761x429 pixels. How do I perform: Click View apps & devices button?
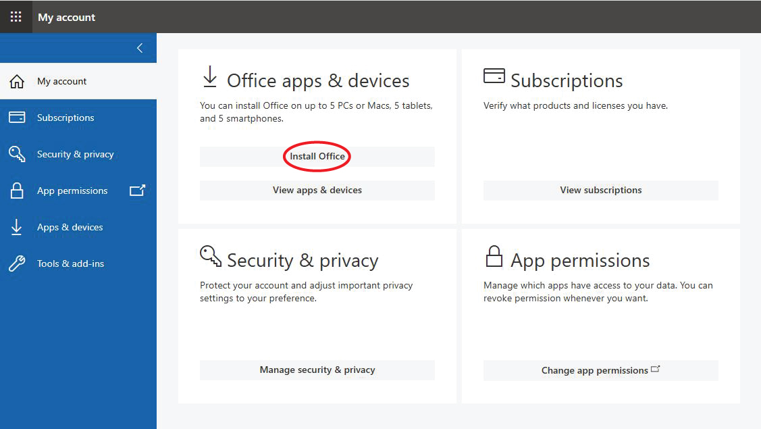(317, 191)
